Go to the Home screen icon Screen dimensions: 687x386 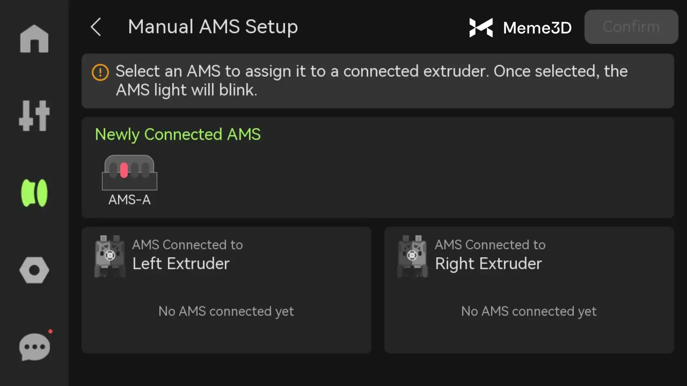tap(34, 39)
